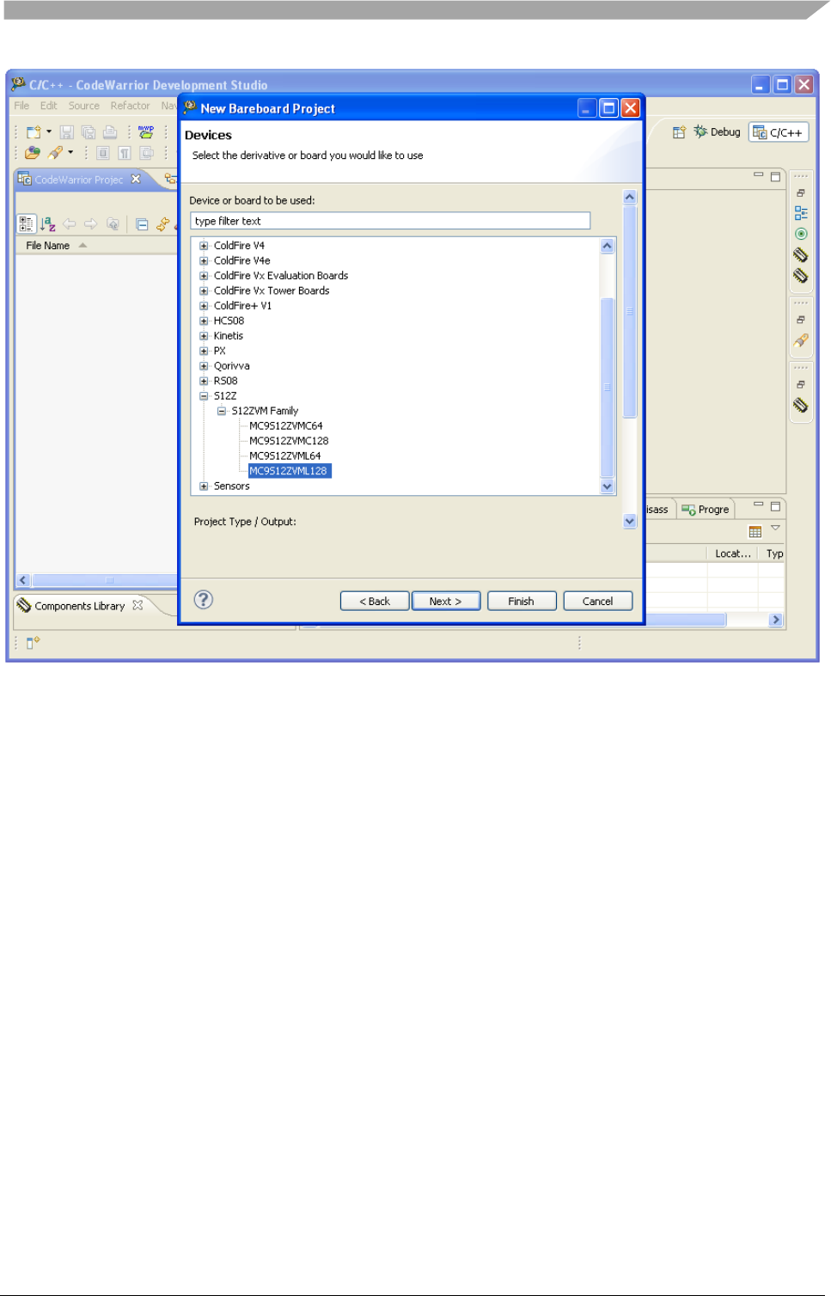Click the Save toolbar icon
Screen dimensions: 831x1296
66,132
